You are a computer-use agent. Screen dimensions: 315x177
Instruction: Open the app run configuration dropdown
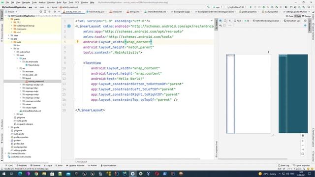(218, 7)
